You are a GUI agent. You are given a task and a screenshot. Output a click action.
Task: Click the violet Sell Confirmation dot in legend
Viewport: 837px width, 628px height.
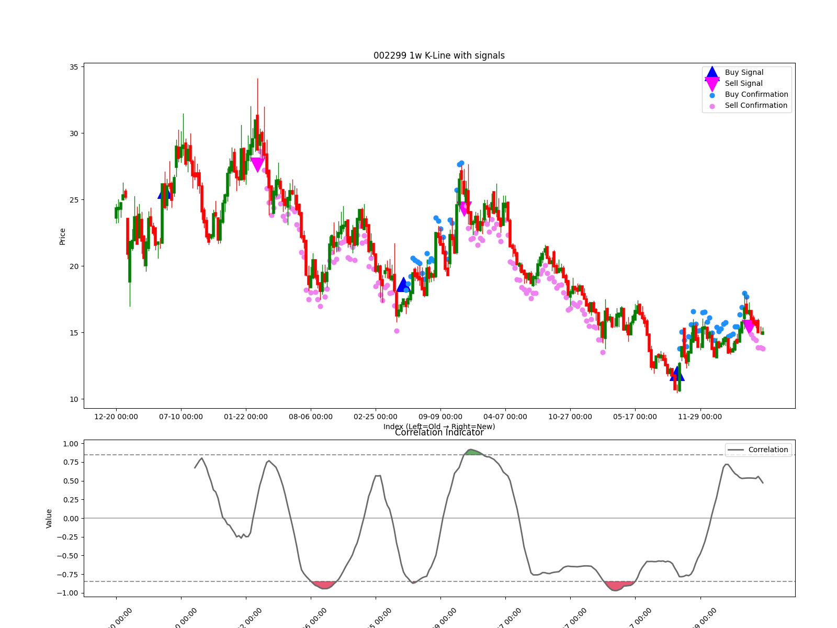click(x=712, y=106)
